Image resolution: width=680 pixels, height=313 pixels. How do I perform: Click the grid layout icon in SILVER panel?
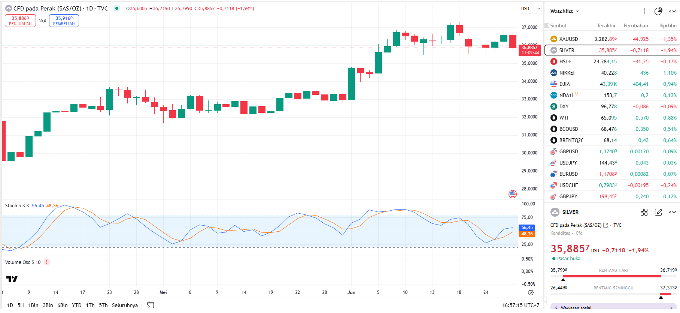644,212
